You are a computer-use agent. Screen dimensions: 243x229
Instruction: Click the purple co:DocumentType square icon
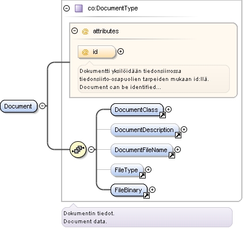tap(79, 9)
